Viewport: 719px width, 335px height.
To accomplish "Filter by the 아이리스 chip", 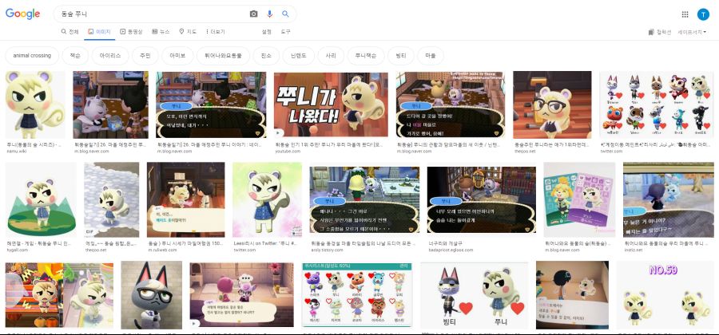I will pyautogui.click(x=110, y=56).
